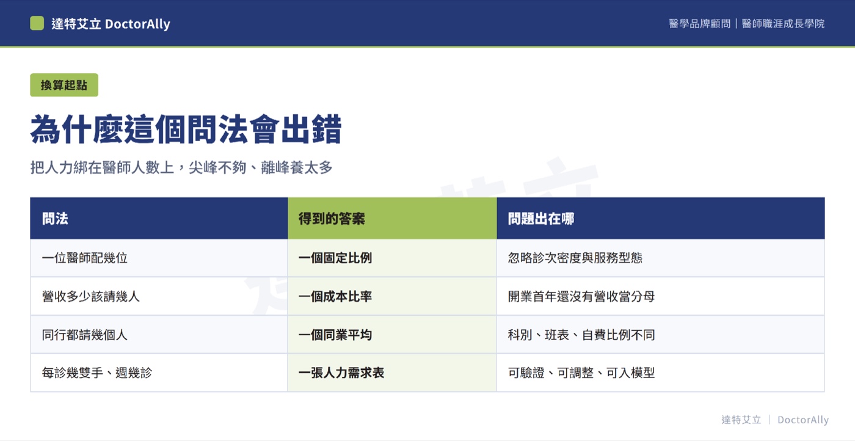Click the 問題出在哪 column header
This screenshot has width=855, height=441.
point(660,218)
